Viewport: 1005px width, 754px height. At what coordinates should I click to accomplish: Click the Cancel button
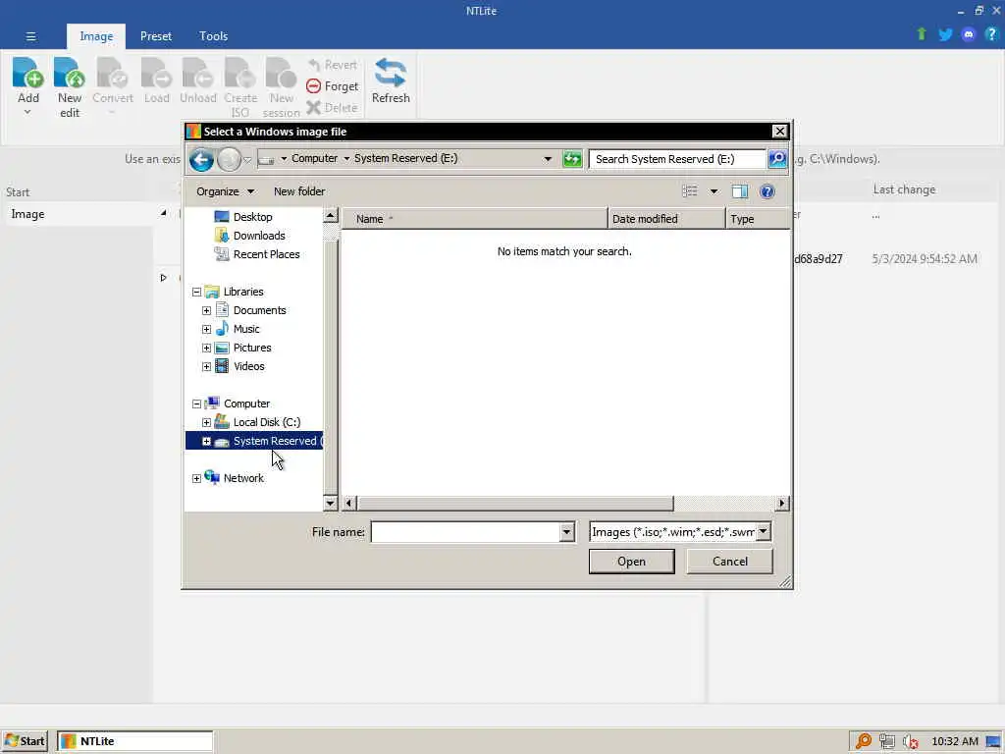(729, 561)
